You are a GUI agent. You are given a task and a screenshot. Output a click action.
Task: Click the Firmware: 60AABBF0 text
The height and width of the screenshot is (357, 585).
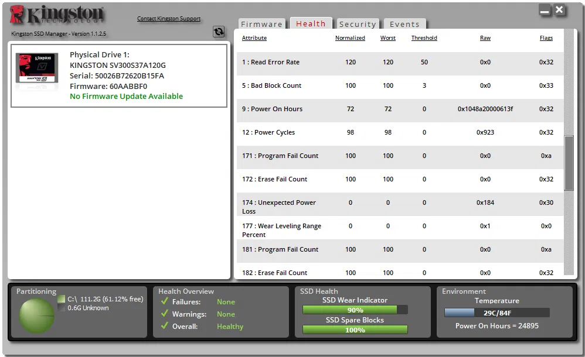[x=108, y=86]
